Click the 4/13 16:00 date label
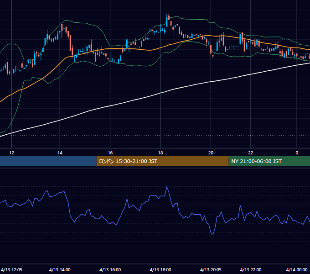Viewport: 310px width, 274px height. pyautogui.click(x=110, y=270)
